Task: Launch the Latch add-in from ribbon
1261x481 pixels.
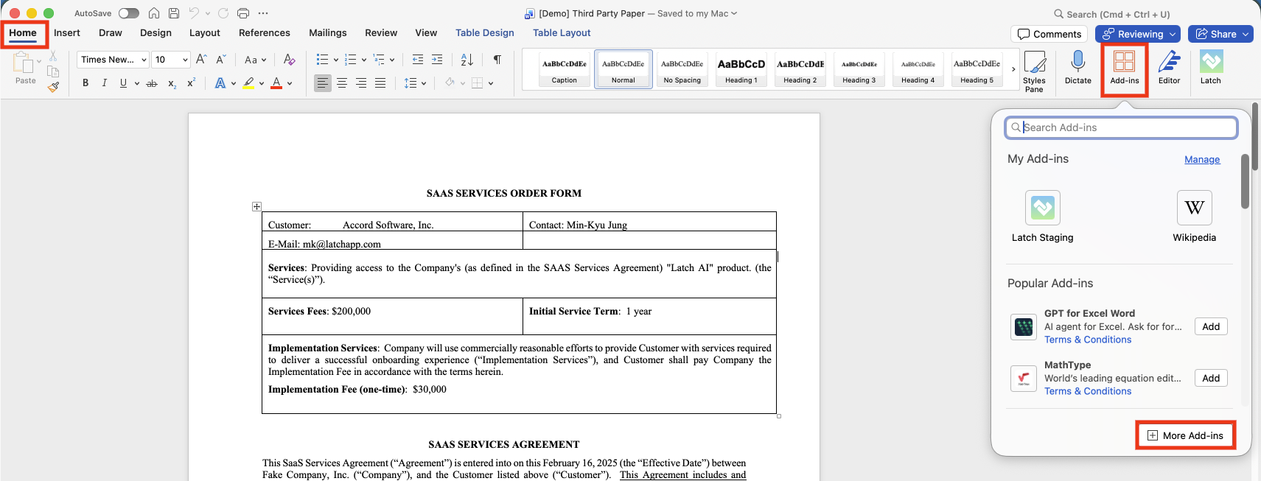Action: (1211, 68)
